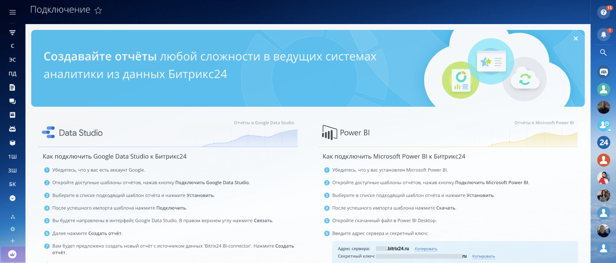The height and width of the screenshot is (263, 616).
Task: Open the group chat icon in right panel
Action: tap(604, 72)
